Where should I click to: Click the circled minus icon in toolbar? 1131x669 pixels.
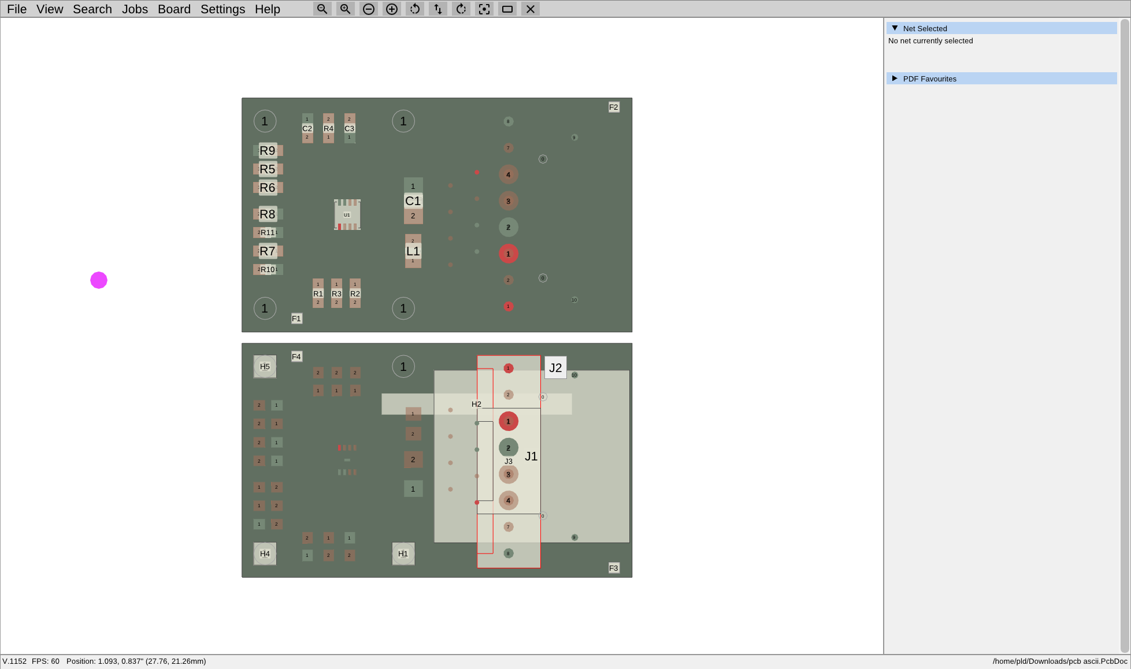368,9
